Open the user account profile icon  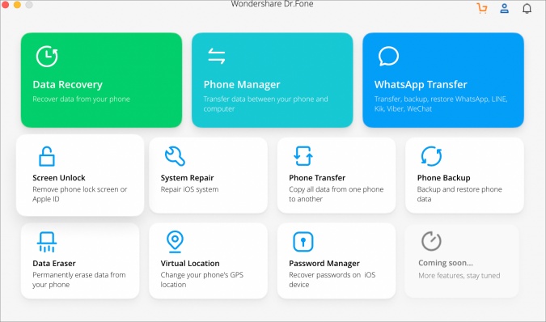[504, 8]
